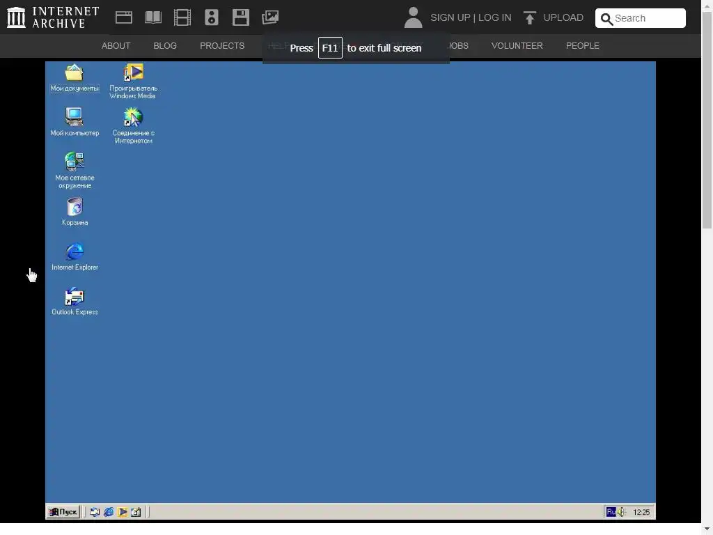The height and width of the screenshot is (535, 713).
Task: Open the PROJECTS menu item
Action: coord(222,46)
